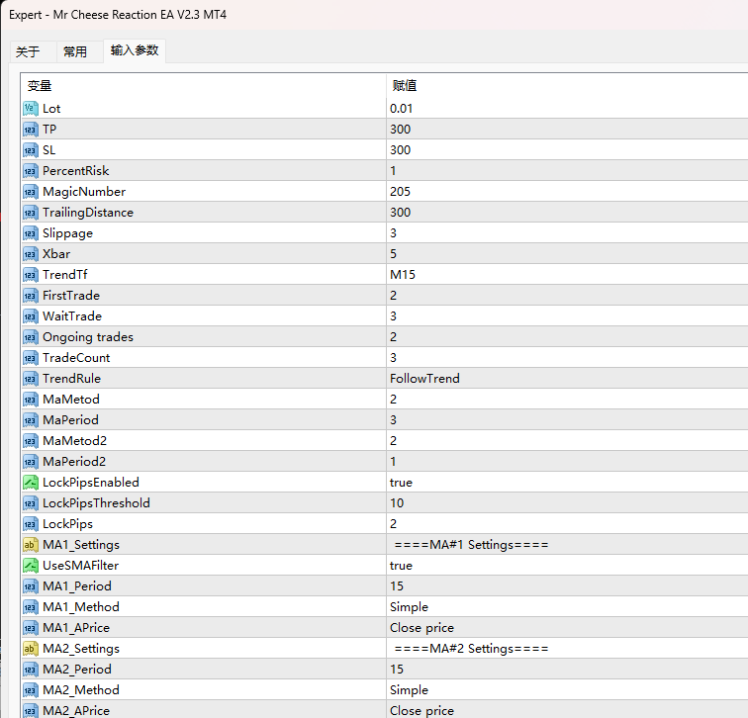Click the Lot value field 0.01
Viewport: 748px width, 718px height.
point(567,109)
